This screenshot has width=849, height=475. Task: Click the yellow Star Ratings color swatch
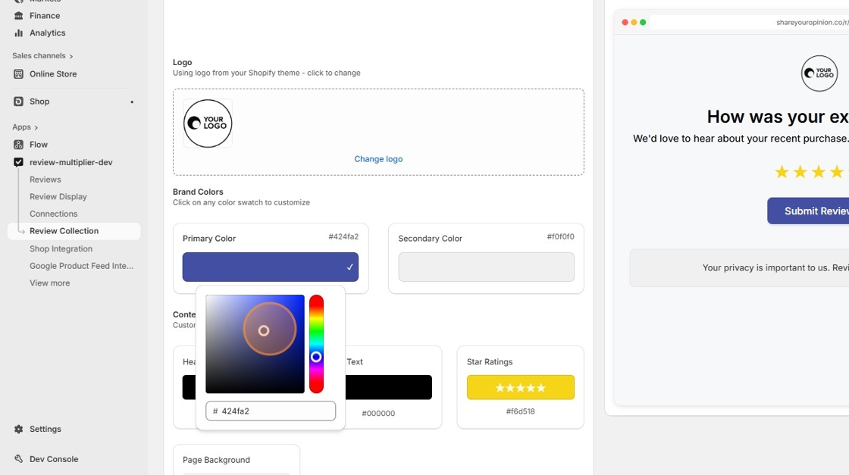tap(521, 386)
